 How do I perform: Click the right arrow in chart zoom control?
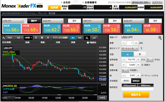pos(13,98)
